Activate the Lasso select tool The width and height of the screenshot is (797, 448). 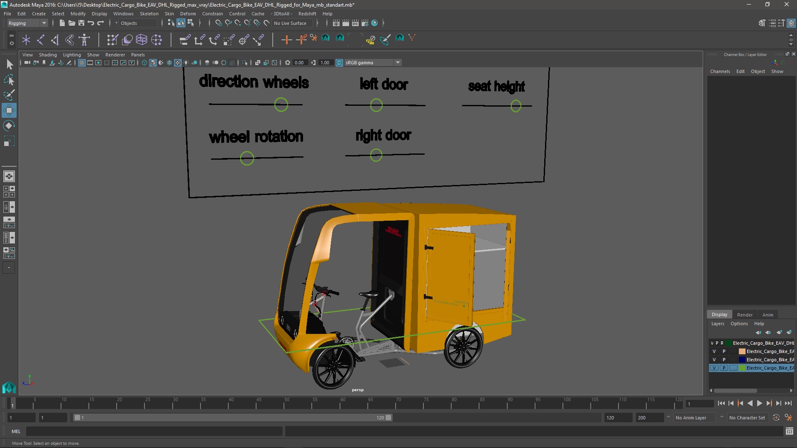point(9,80)
